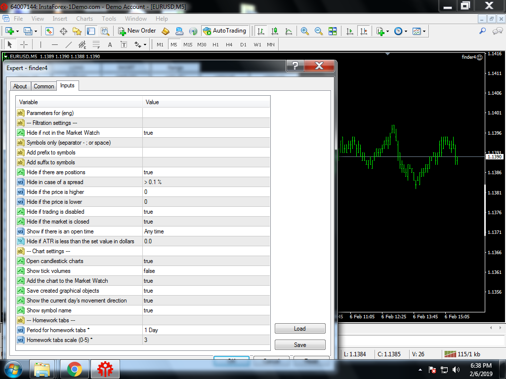Open the Tools menu
Screen dimensions: 506x379
click(x=109, y=19)
